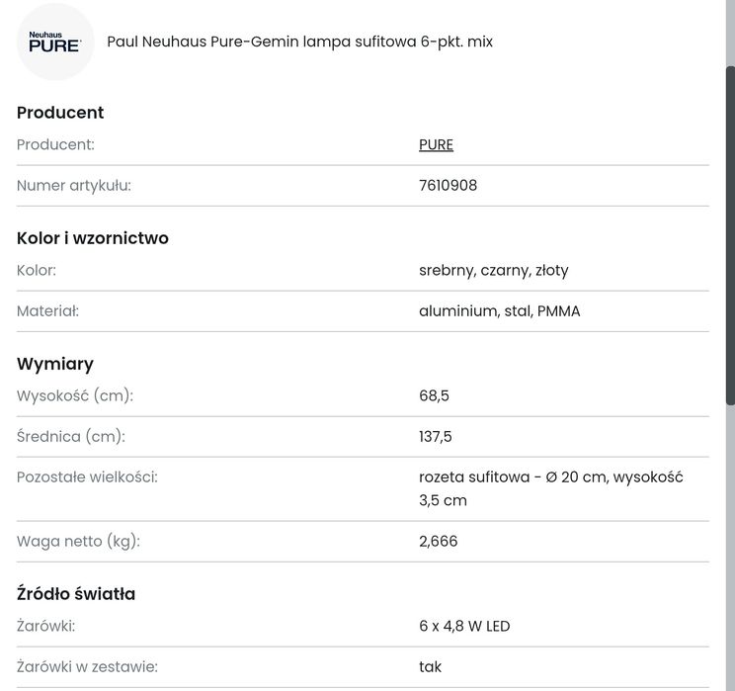Click the Numer artykułu label

pos(74,185)
